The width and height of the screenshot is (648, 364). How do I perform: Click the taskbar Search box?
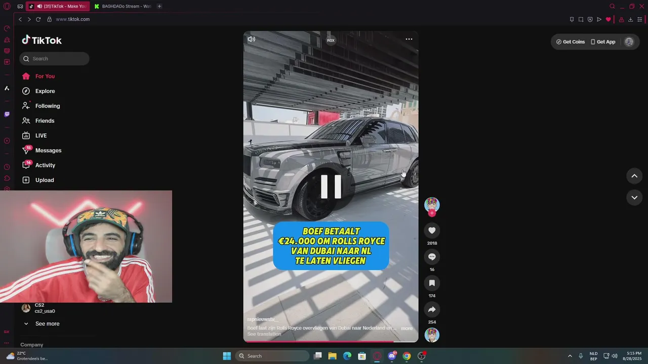pyautogui.click(x=273, y=356)
